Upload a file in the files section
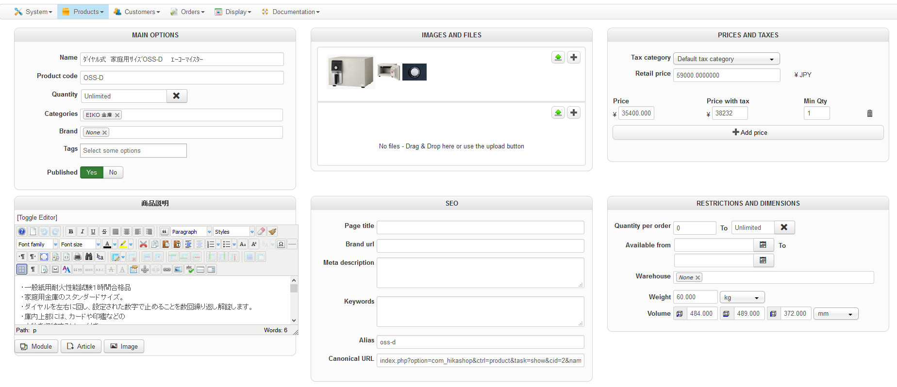Viewport: 897px width, 387px height. click(x=558, y=113)
